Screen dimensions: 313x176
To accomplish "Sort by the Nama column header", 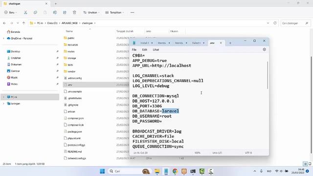I will click(69, 31).
